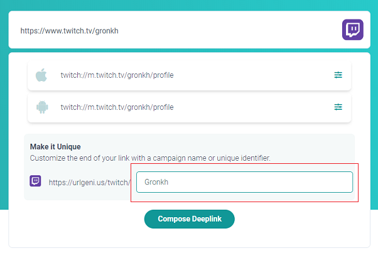Click blank white area below Compose Deeplink
378x253 pixels.
point(189,238)
